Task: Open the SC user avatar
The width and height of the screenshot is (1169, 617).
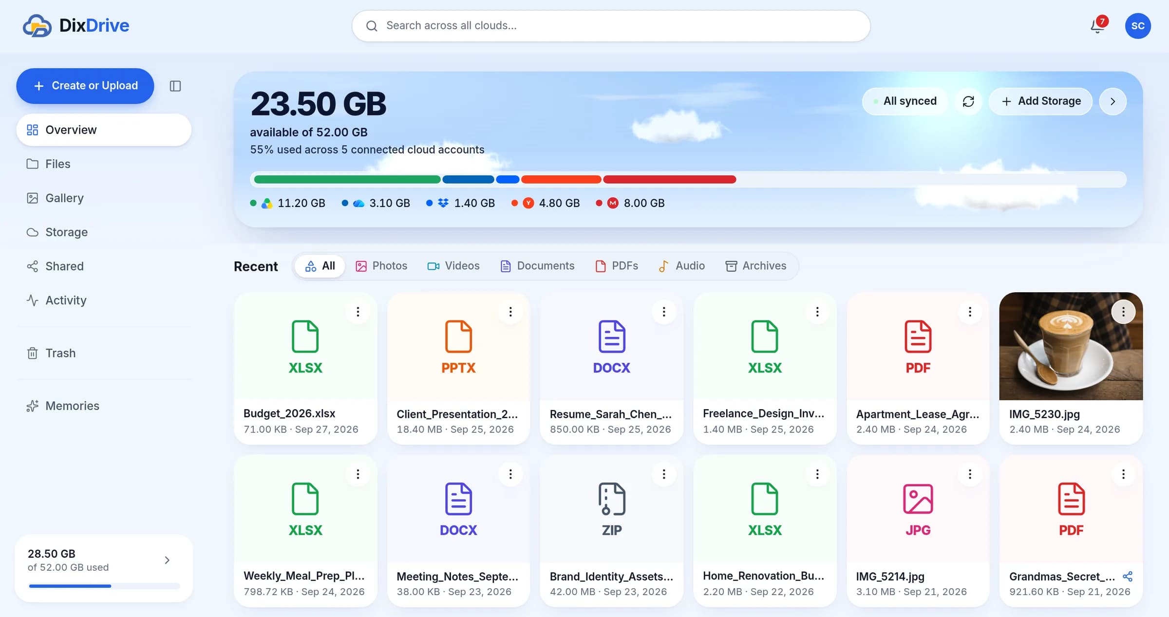Action: [1138, 26]
